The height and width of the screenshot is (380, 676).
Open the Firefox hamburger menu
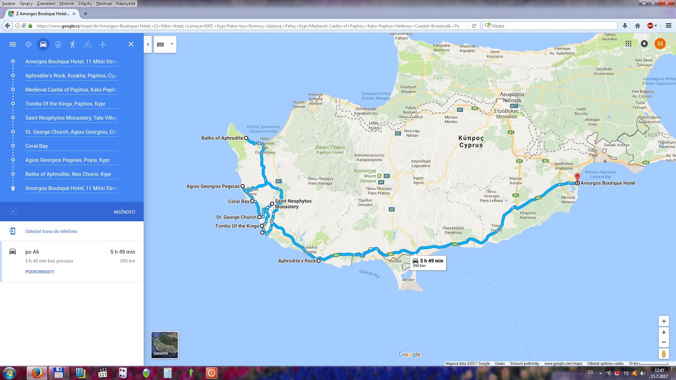(x=668, y=26)
